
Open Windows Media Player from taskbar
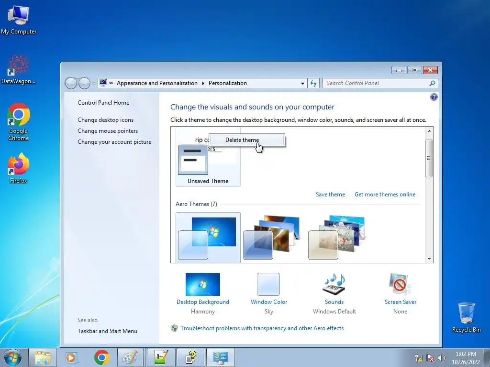72,357
